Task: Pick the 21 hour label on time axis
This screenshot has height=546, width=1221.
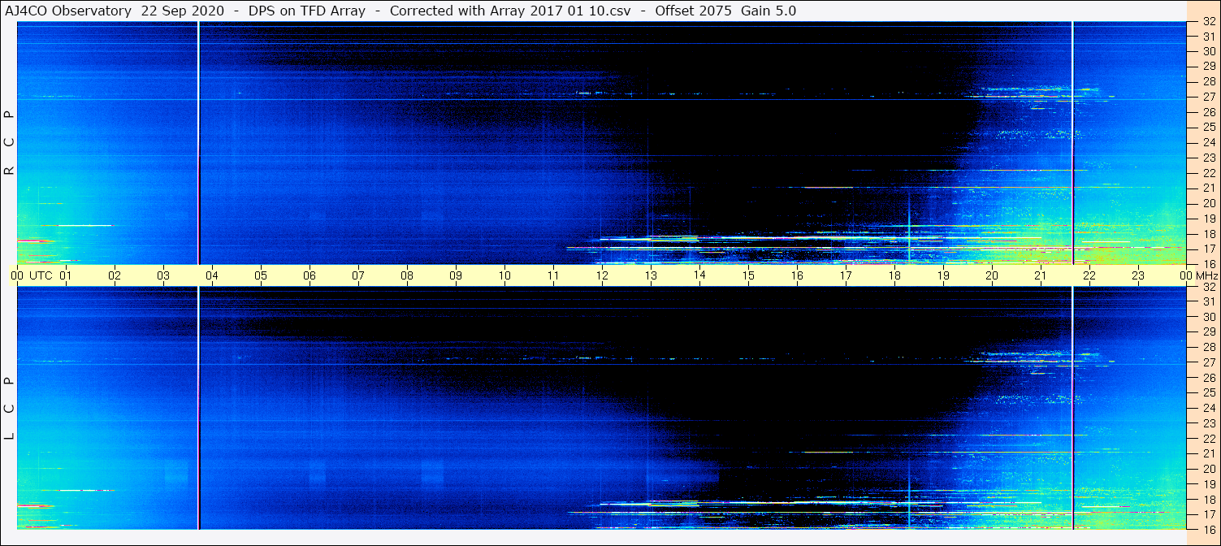Action: tap(1041, 275)
